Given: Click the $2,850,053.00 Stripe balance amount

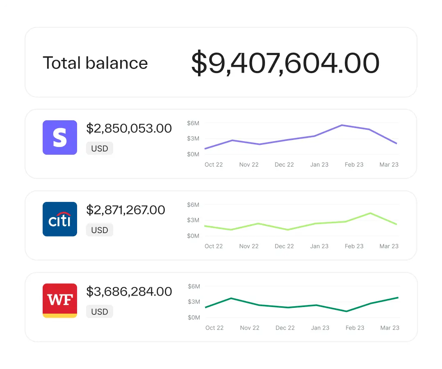Looking at the screenshot, I should point(129,128).
